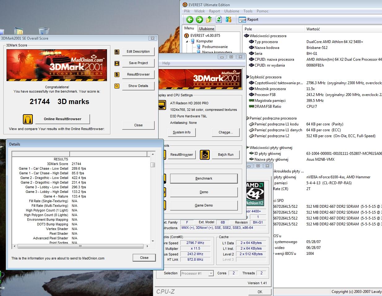This screenshot has width=382, height=296.
Task: Select the Komputer node in EVEREST tree
Action: [202, 41]
